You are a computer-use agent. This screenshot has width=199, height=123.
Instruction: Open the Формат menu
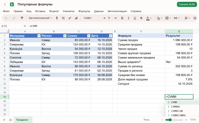pos(54,11)
